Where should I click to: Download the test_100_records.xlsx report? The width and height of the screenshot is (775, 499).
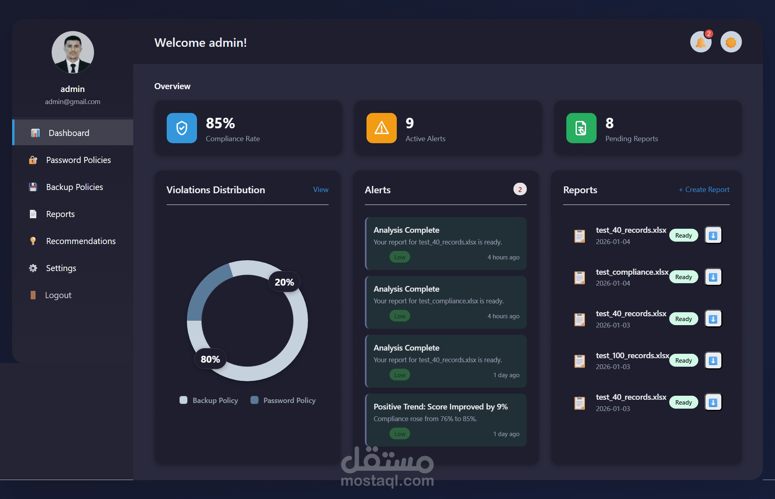pos(713,361)
